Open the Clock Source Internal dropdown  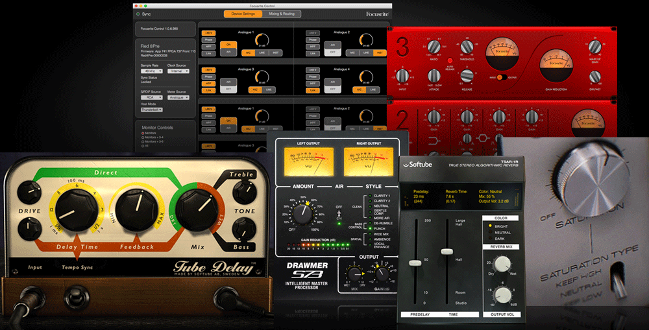178,71
